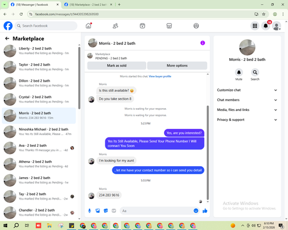Screen dimensions: 288x230
Task: Mute this chat via bell icon
Action: 239,72
